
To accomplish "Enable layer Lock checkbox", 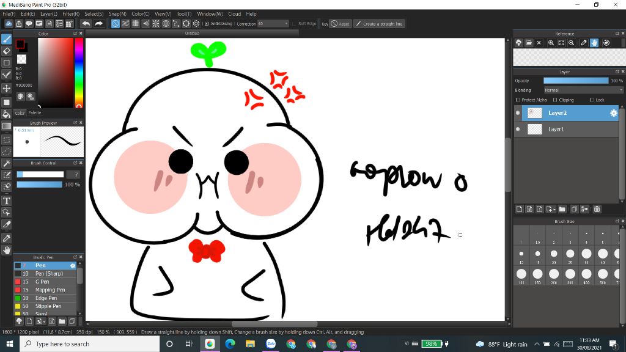I will coord(592,100).
